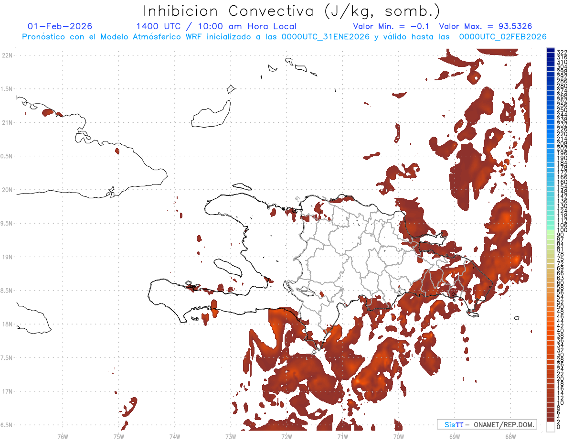
Task: Click the title 'Inhibicion Convectiva (J/kg, somb.)'
Action: (292, 11)
